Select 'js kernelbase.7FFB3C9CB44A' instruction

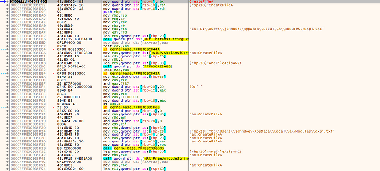pyautogui.click(x=132, y=49)
